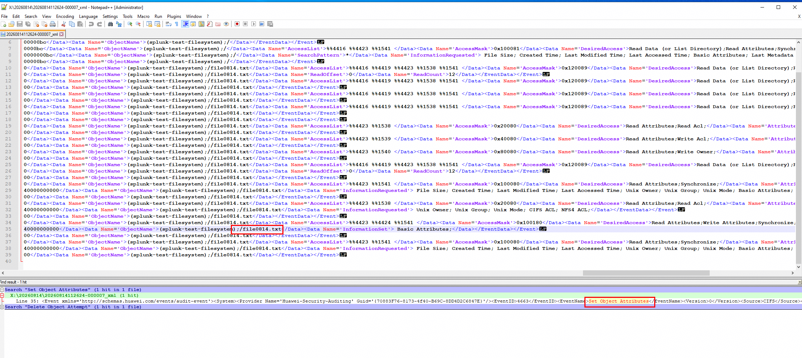Redo the action with the Redo arrow
Screen dimensions: 802x358
99,24
